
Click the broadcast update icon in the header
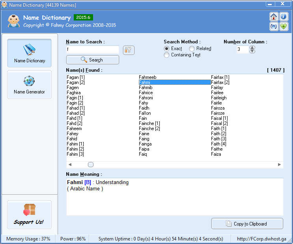pos(274,26)
